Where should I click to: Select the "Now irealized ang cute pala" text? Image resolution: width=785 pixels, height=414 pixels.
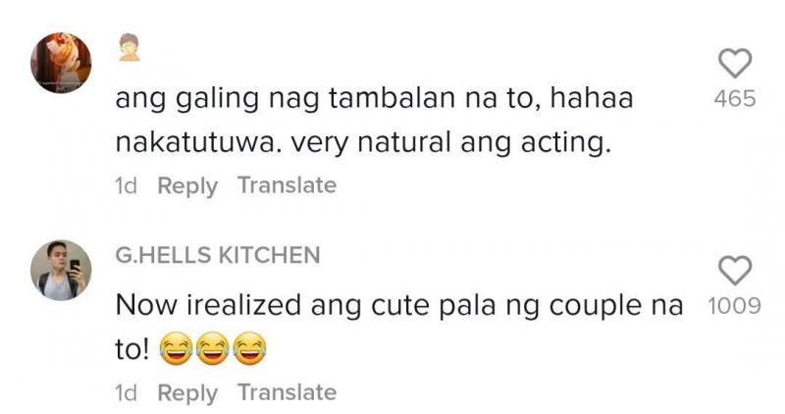398,306
